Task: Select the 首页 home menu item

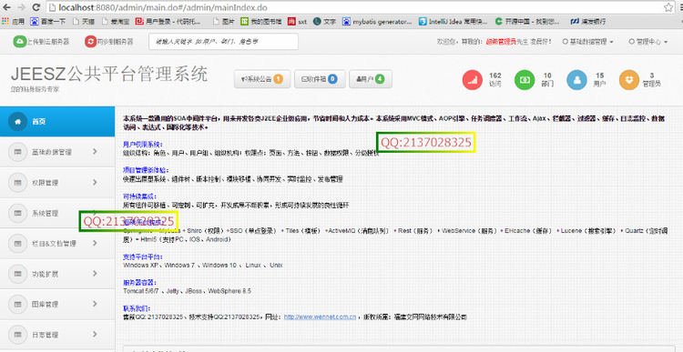Action: coord(57,122)
